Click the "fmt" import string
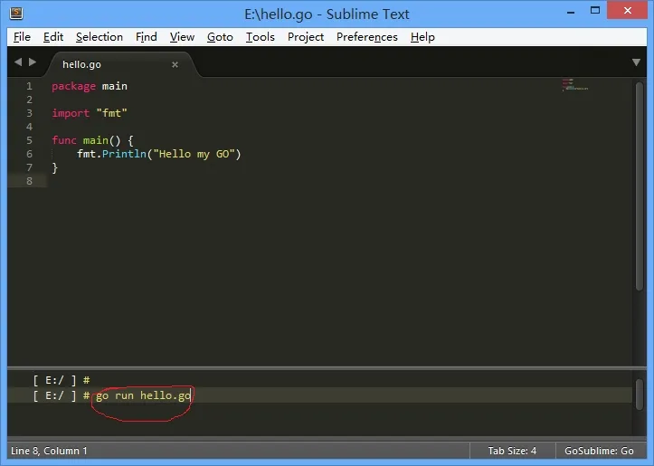This screenshot has height=466, width=654. tap(112, 113)
